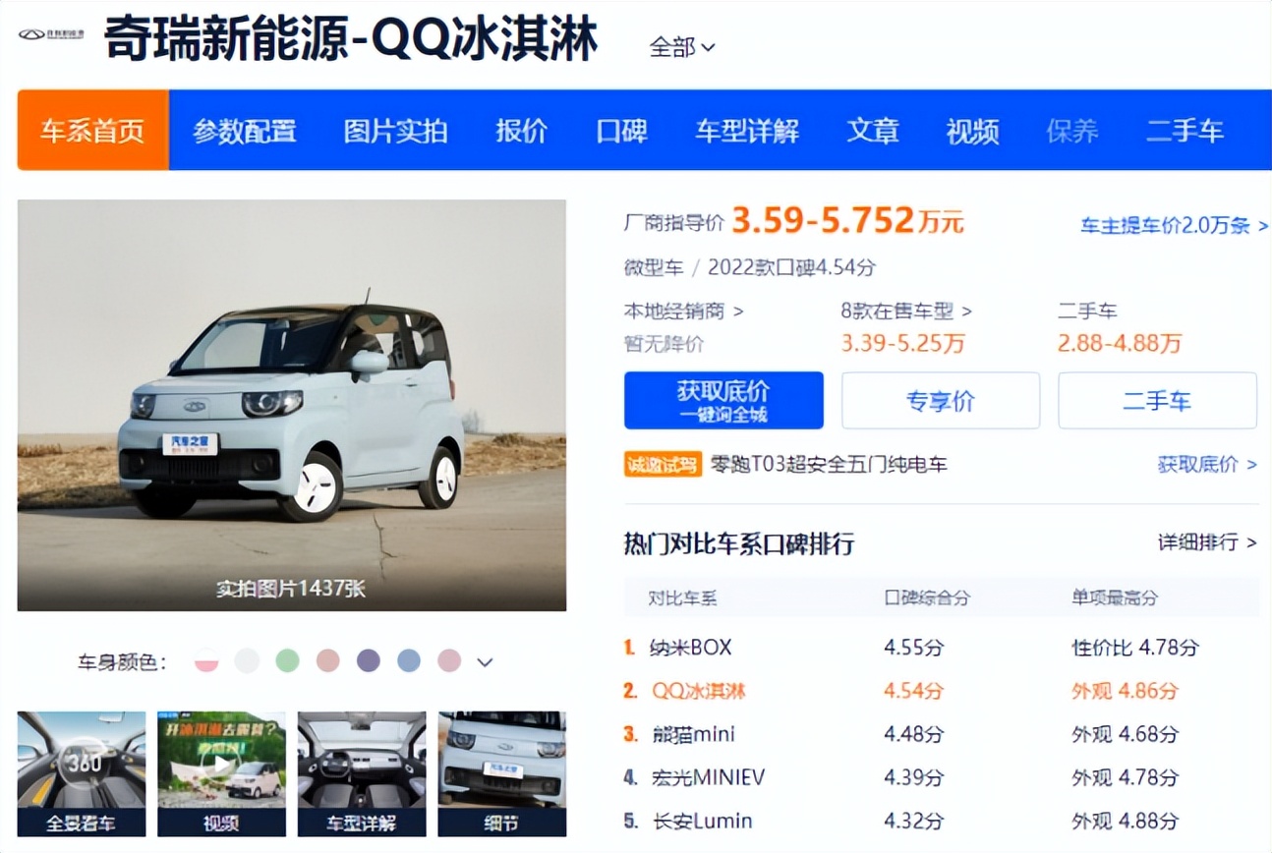Open the 车型详解 interior thumbnail
1272x853 pixels.
coord(362,773)
